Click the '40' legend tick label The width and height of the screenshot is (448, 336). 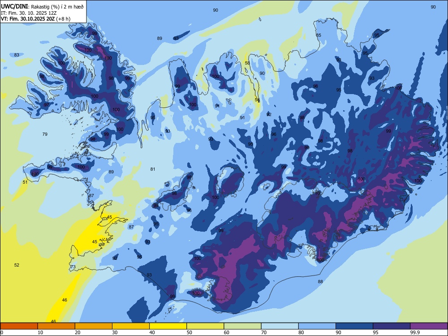point(152,332)
